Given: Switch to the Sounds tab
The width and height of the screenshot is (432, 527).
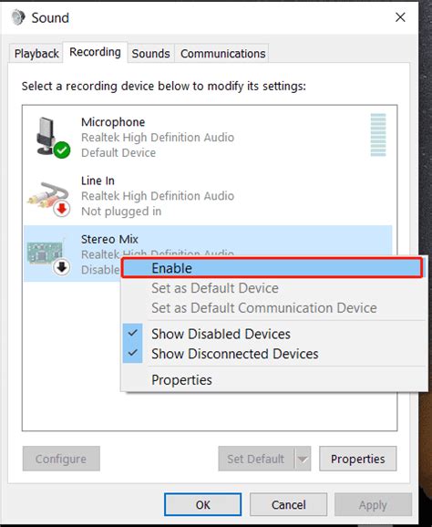Looking at the screenshot, I should (150, 54).
